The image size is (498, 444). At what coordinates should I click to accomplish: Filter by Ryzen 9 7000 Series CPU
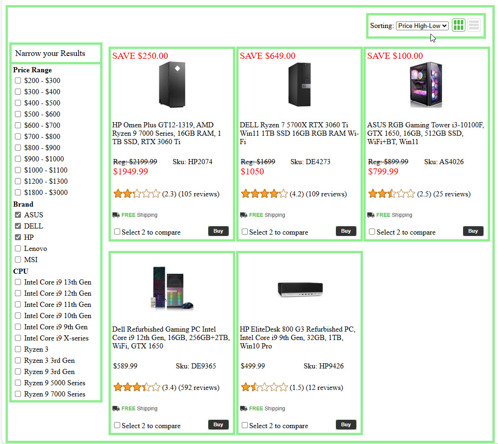[x=18, y=394]
